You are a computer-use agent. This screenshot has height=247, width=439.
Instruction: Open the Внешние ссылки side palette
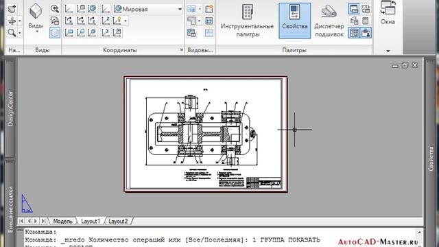coord(10,204)
